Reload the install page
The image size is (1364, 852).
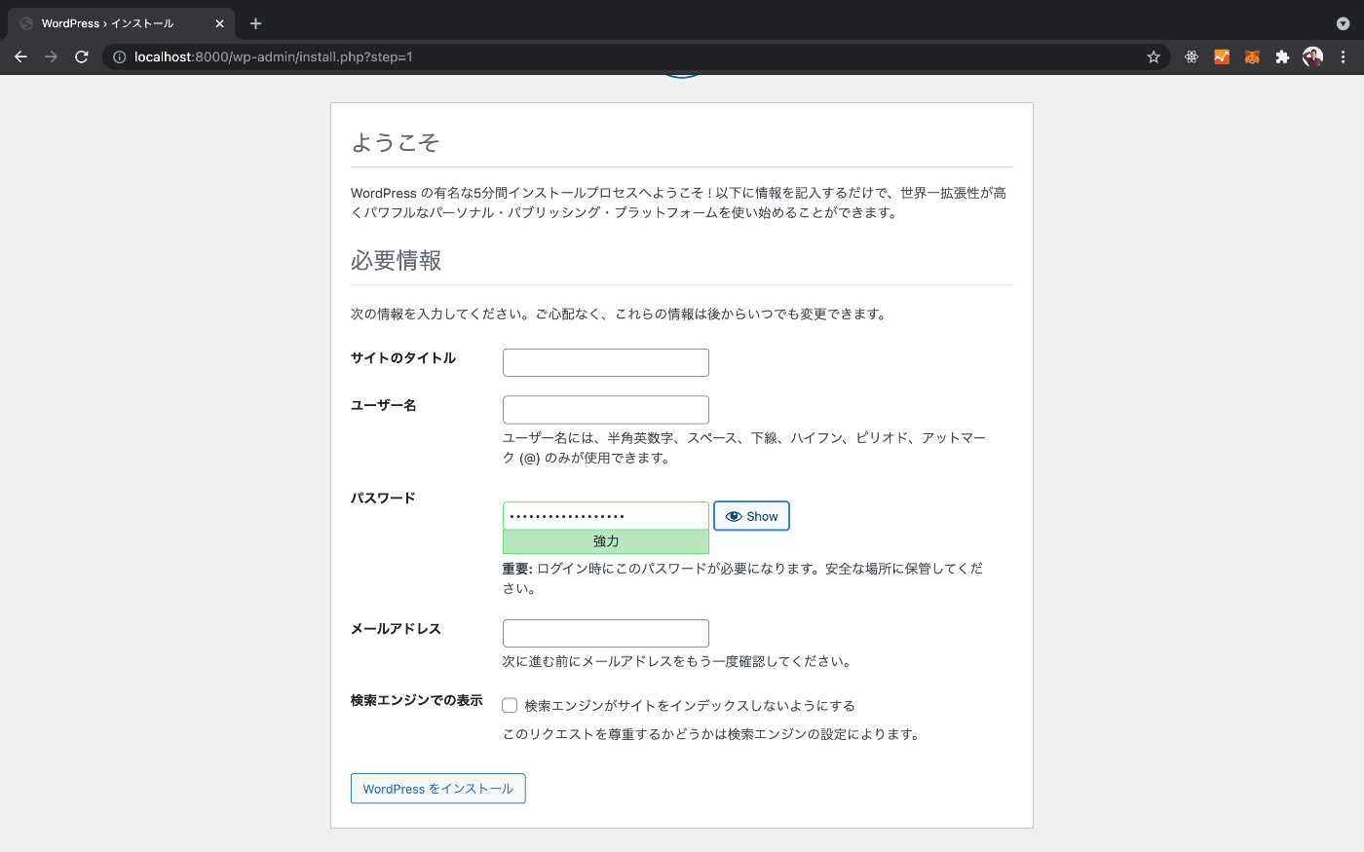81,56
